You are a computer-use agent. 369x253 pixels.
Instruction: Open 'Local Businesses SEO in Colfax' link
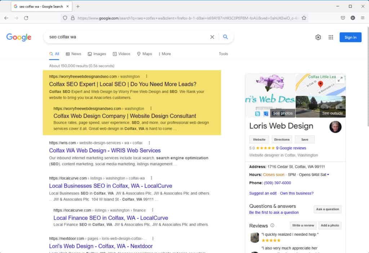pos(111,186)
